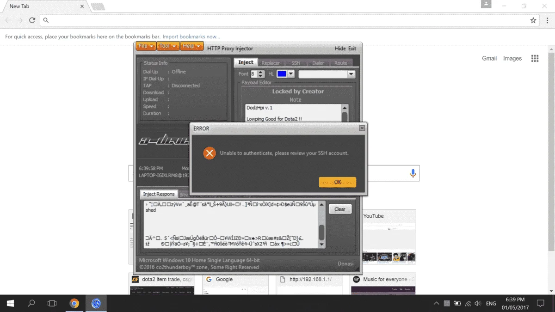Click response log scroll down arrow
The height and width of the screenshot is (312, 555).
click(x=322, y=245)
